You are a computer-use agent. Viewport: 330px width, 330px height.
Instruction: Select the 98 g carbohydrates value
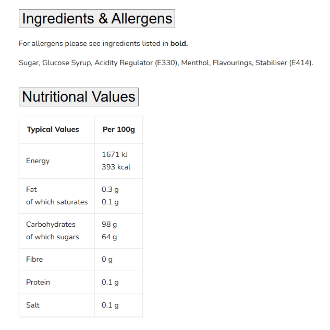coord(109,224)
